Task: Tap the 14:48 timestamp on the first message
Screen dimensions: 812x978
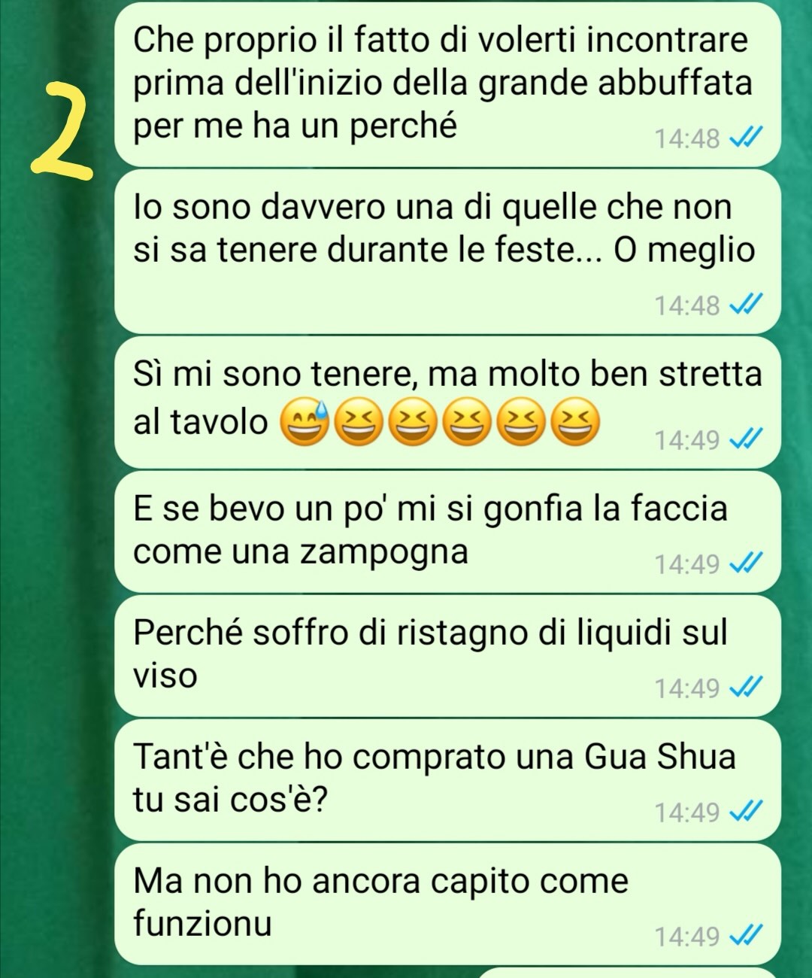Action: tap(687, 139)
